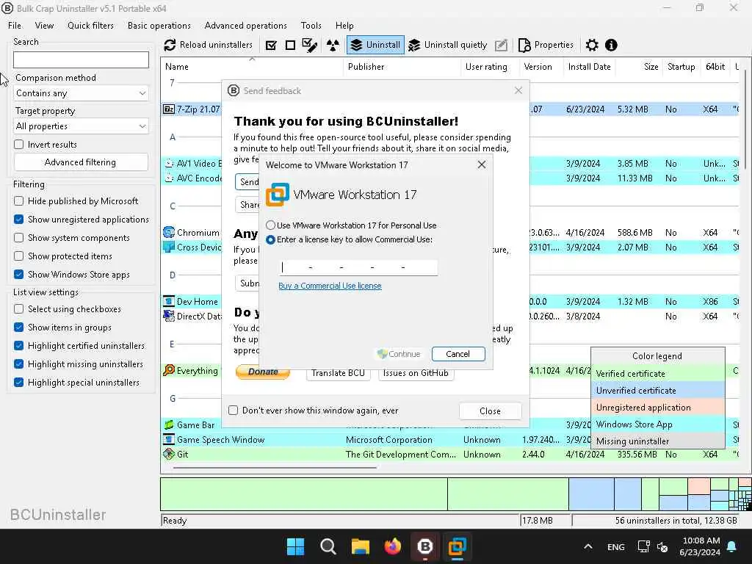Click the DirectX row icon

(169, 316)
